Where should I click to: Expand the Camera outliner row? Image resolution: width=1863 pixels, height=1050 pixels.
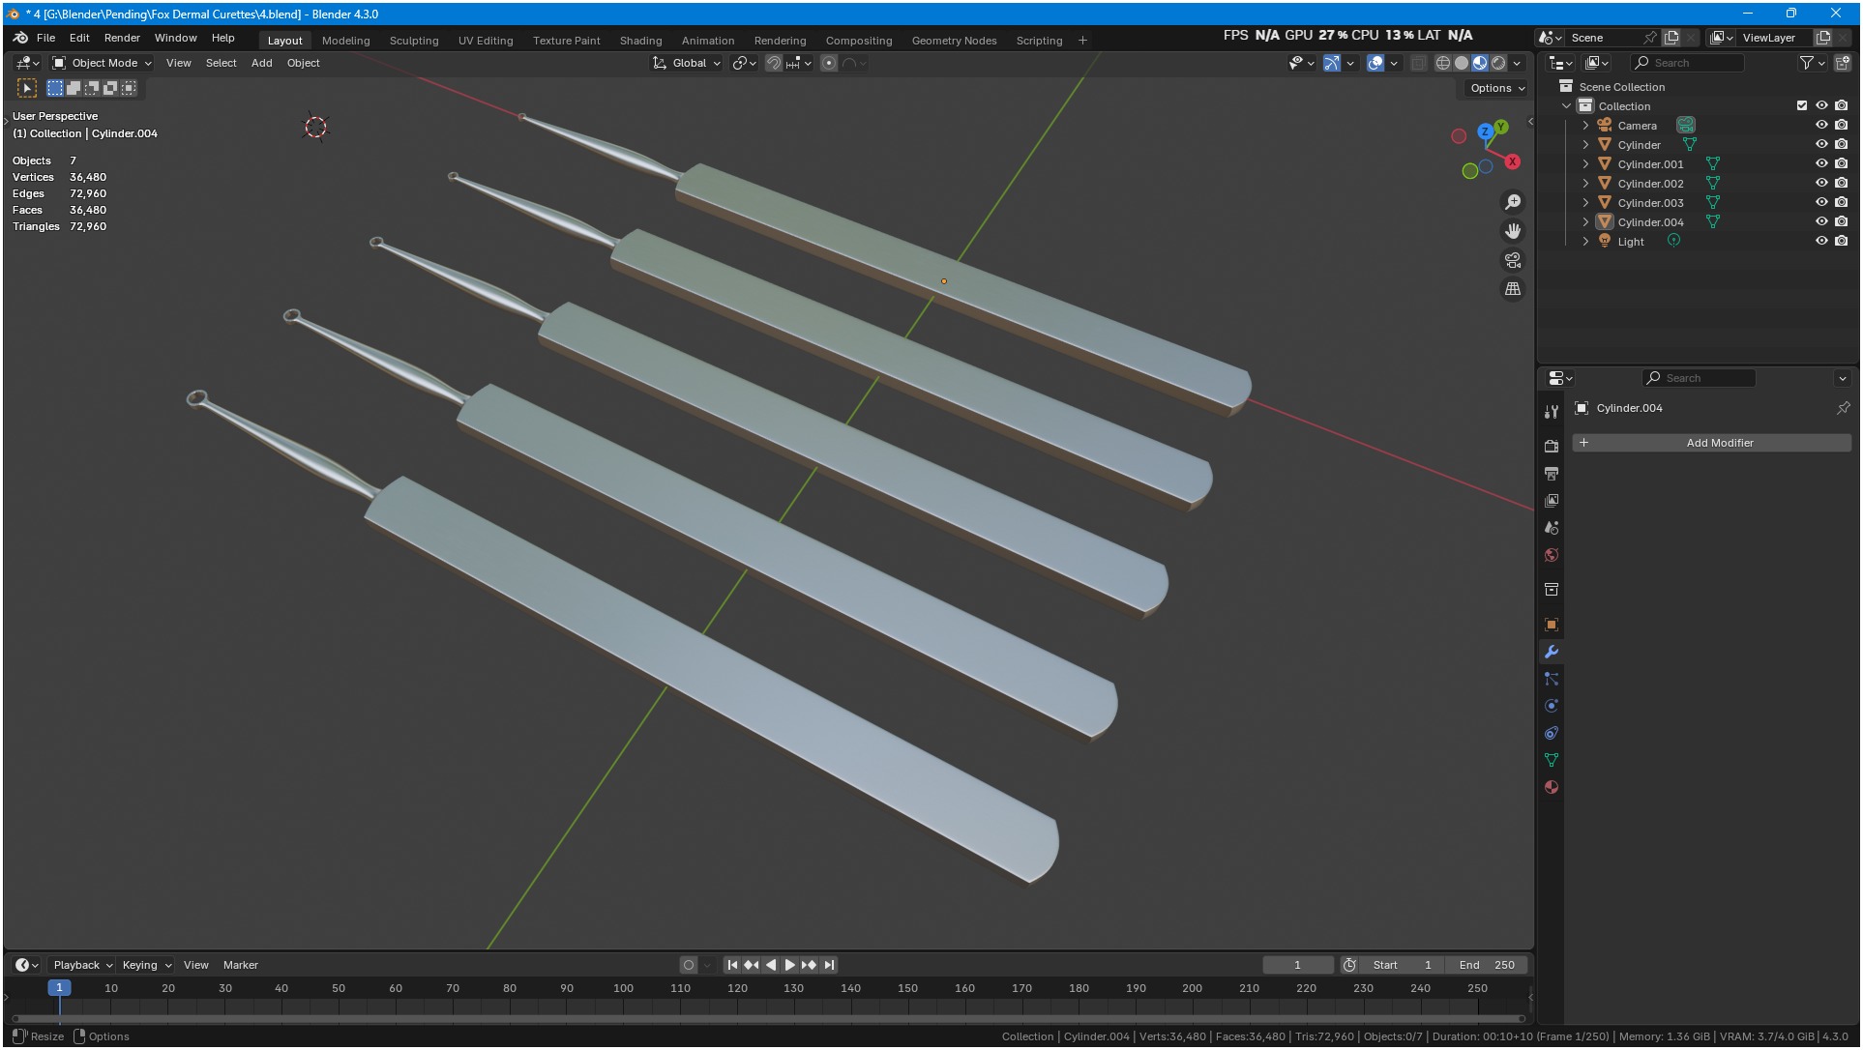pos(1585,126)
